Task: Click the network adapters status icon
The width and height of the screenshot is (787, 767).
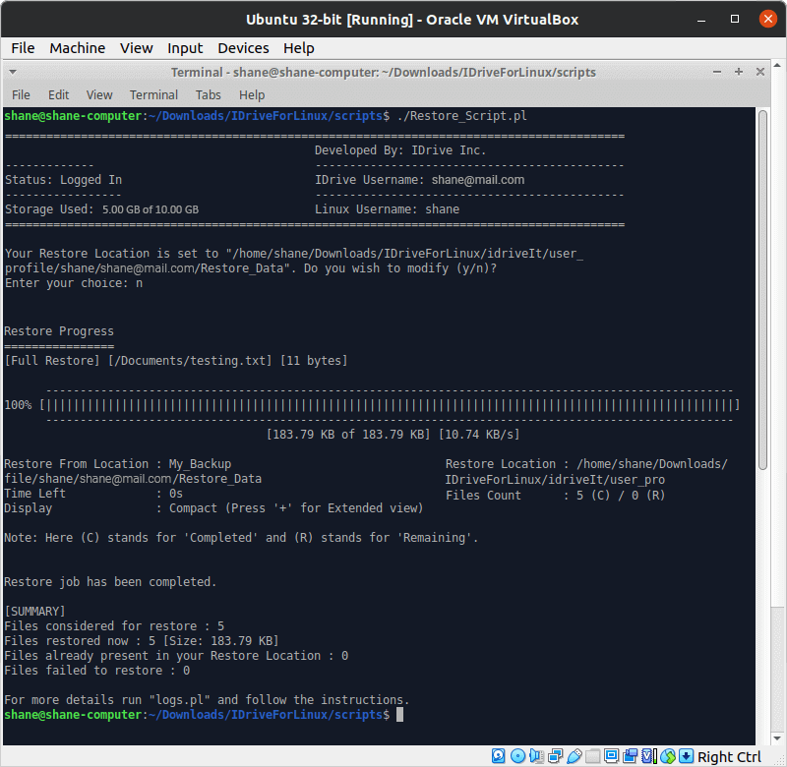Action: (x=555, y=756)
